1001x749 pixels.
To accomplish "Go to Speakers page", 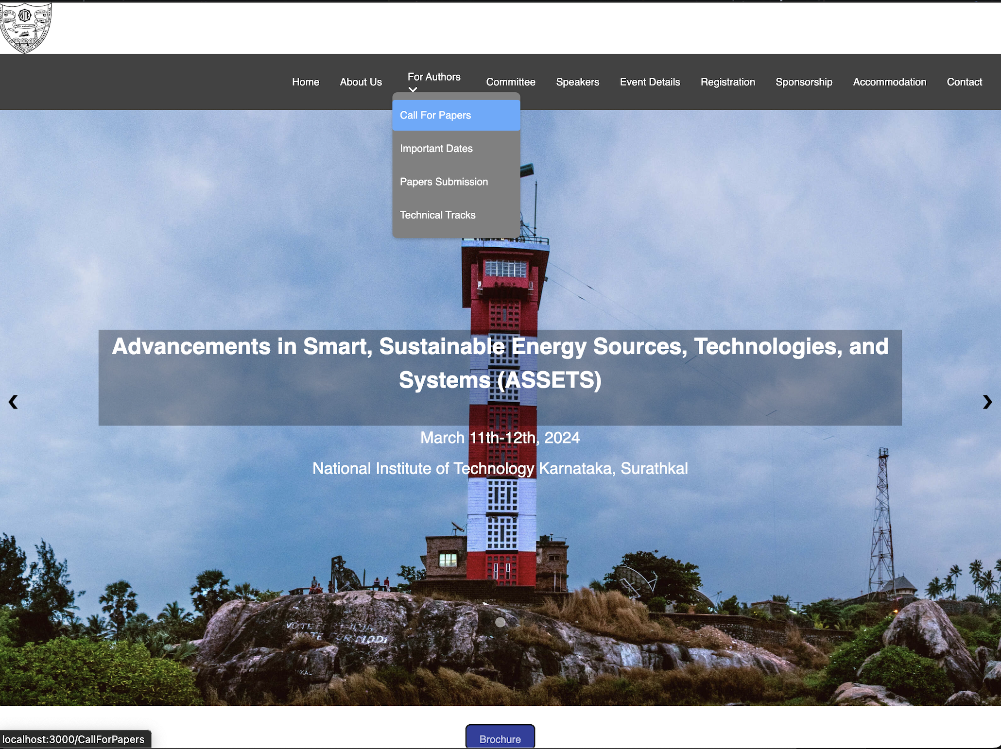I will click(x=577, y=82).
